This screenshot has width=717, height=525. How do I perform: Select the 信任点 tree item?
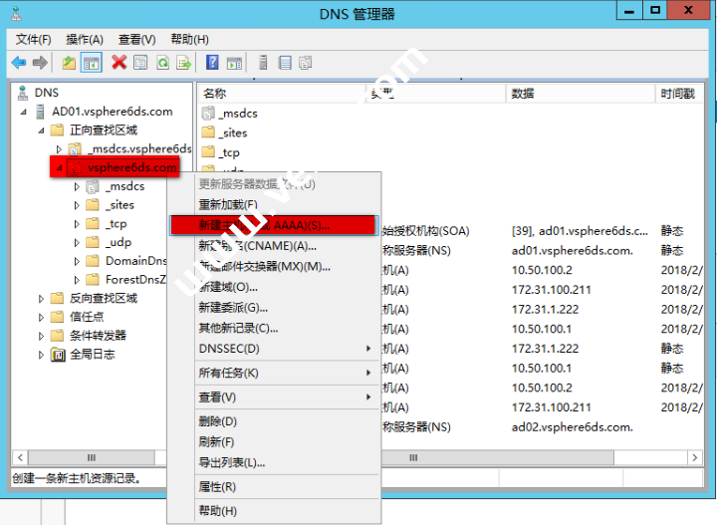(x=87, y=317)
